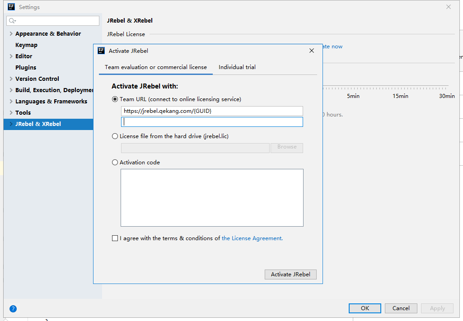Click the help question mark icon
The image size is (463, 321).
click(x=13, y=309)
